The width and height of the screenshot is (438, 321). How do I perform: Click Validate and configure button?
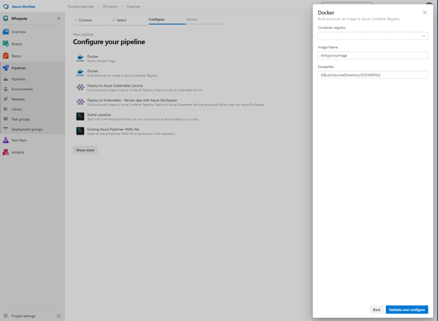coord(407,309)
